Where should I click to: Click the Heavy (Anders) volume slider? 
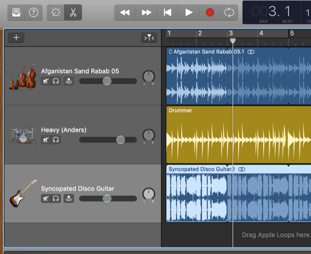point(120,139)
